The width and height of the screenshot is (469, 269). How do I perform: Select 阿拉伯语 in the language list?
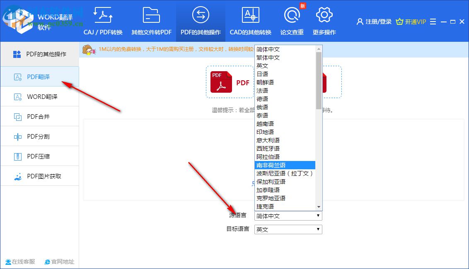tap(269, 156)
